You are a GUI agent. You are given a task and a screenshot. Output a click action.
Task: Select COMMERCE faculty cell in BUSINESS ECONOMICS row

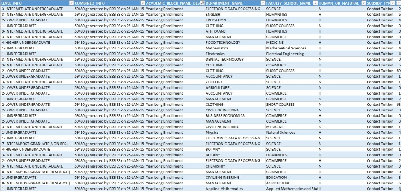[x=292, y=115]
